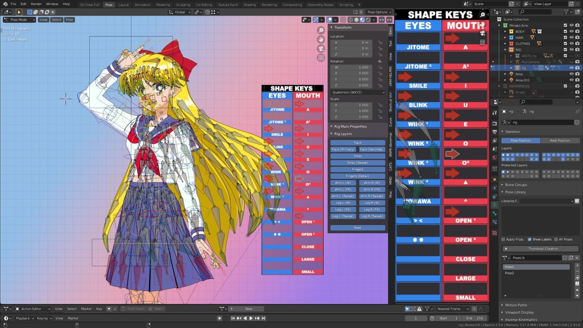Hide the HAIR collection in viewport
This screenshot has width=583, height=328.
pyautogui.click(x=571, y=38)
